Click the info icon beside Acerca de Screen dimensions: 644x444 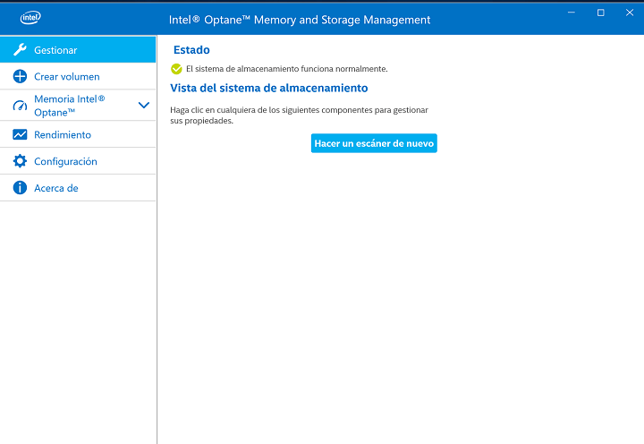(x=20, y=189)
